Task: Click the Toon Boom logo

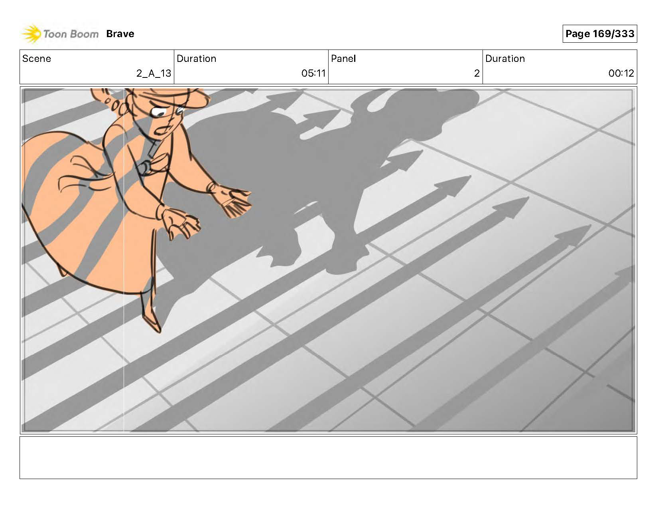Action: (60, 34)
